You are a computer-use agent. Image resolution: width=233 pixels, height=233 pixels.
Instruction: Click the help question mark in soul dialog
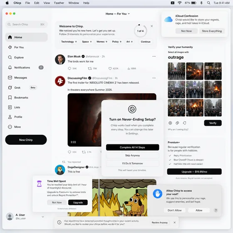coord(216,210)
